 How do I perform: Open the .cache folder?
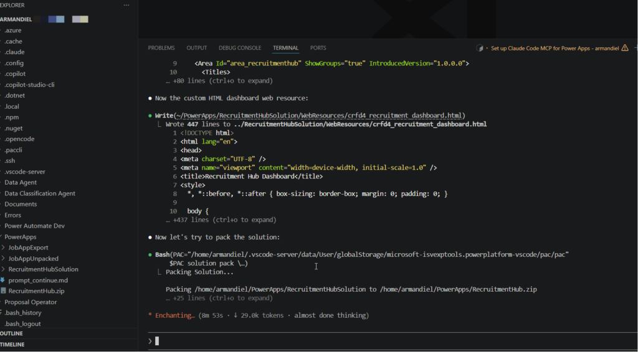click(14, 42)
